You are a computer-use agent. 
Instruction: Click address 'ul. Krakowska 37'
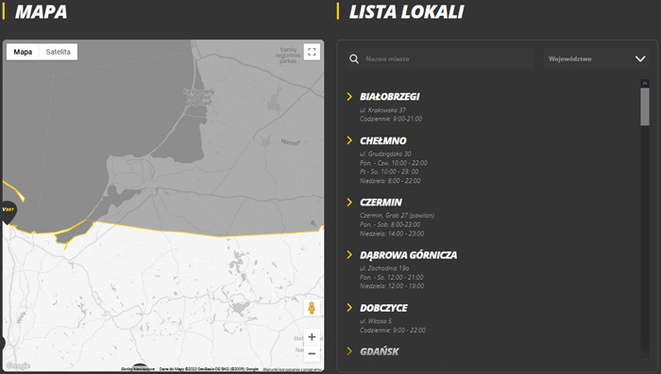pos(382,110)
